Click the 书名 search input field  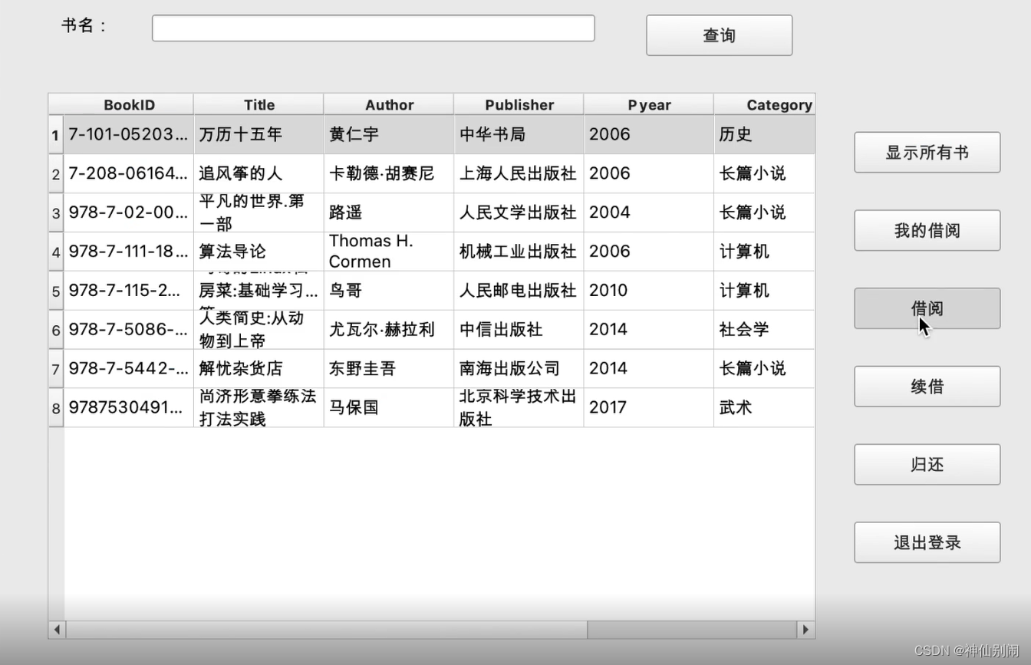(373, 28)
